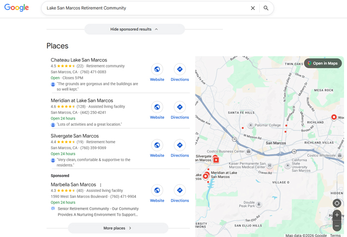
Task: Click the Website text link under Chateau Lake San Marcos
Action: pos(157,79)
